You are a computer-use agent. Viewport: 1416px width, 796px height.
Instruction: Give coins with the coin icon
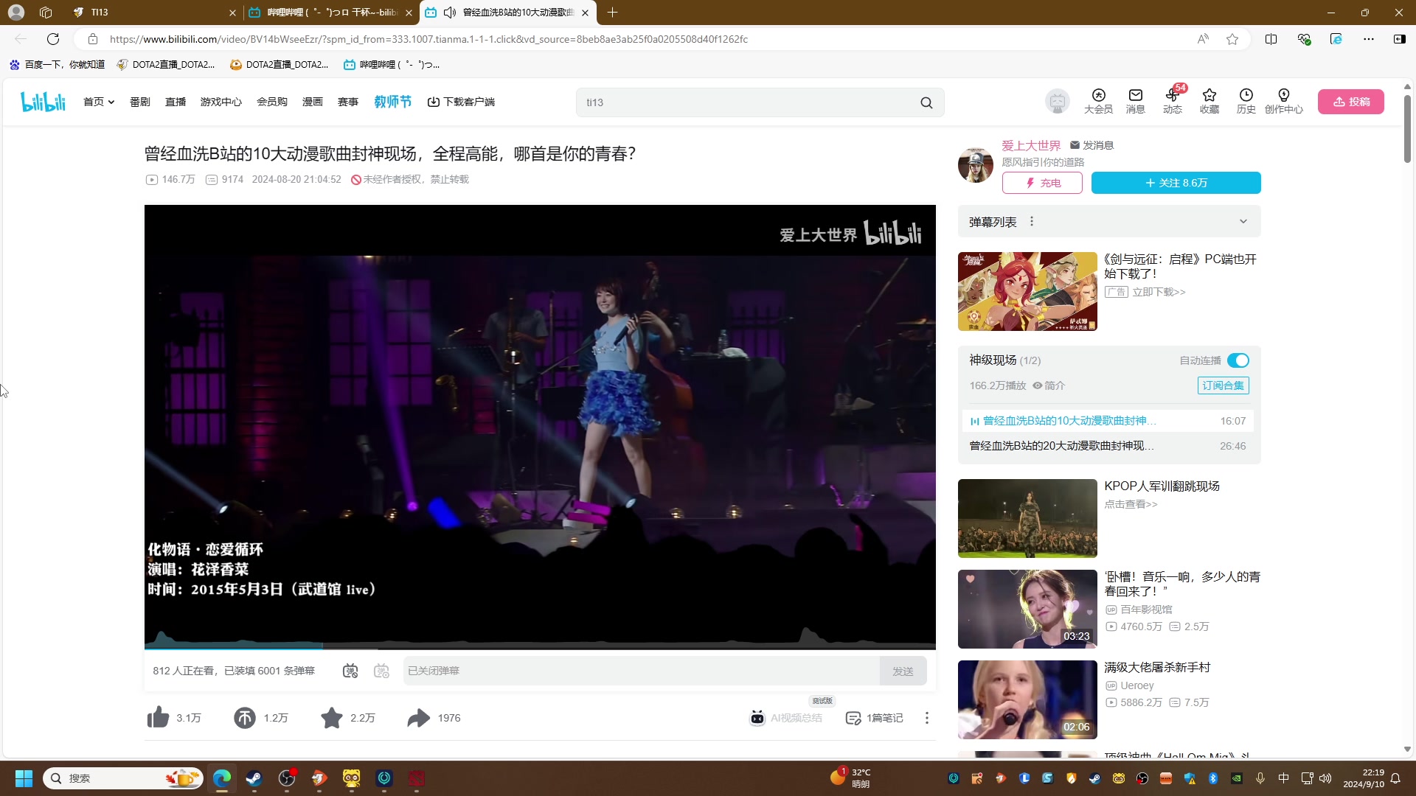pos(245,717)
